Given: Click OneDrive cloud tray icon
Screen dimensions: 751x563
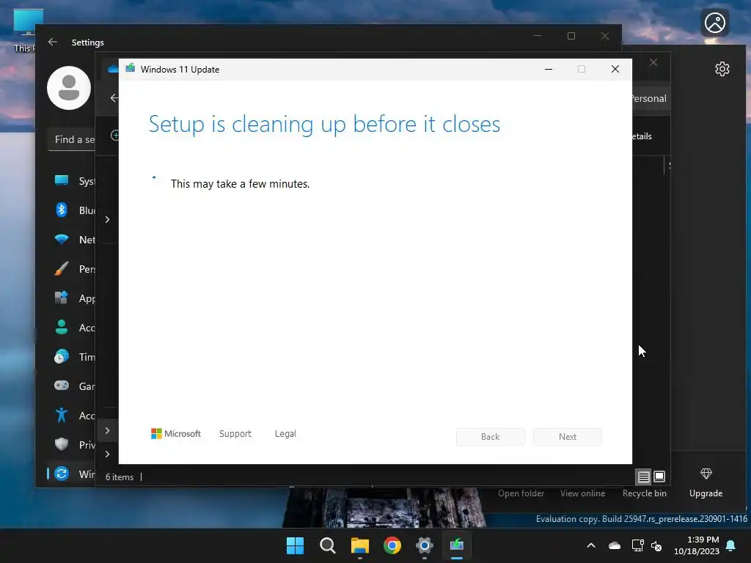Looking at the screenshot, I should coord(615,545).
